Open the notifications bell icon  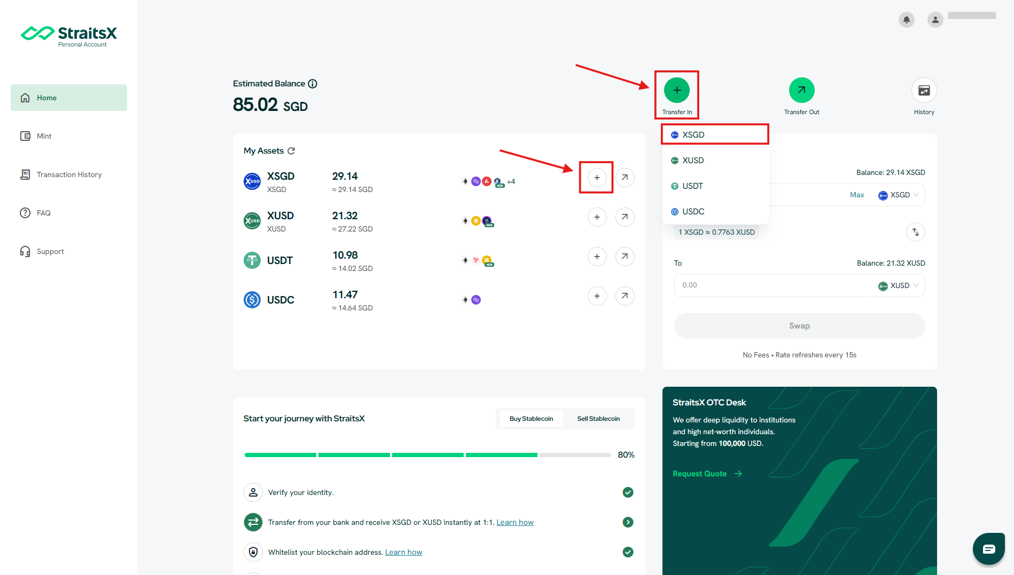[x=907, y=20]
